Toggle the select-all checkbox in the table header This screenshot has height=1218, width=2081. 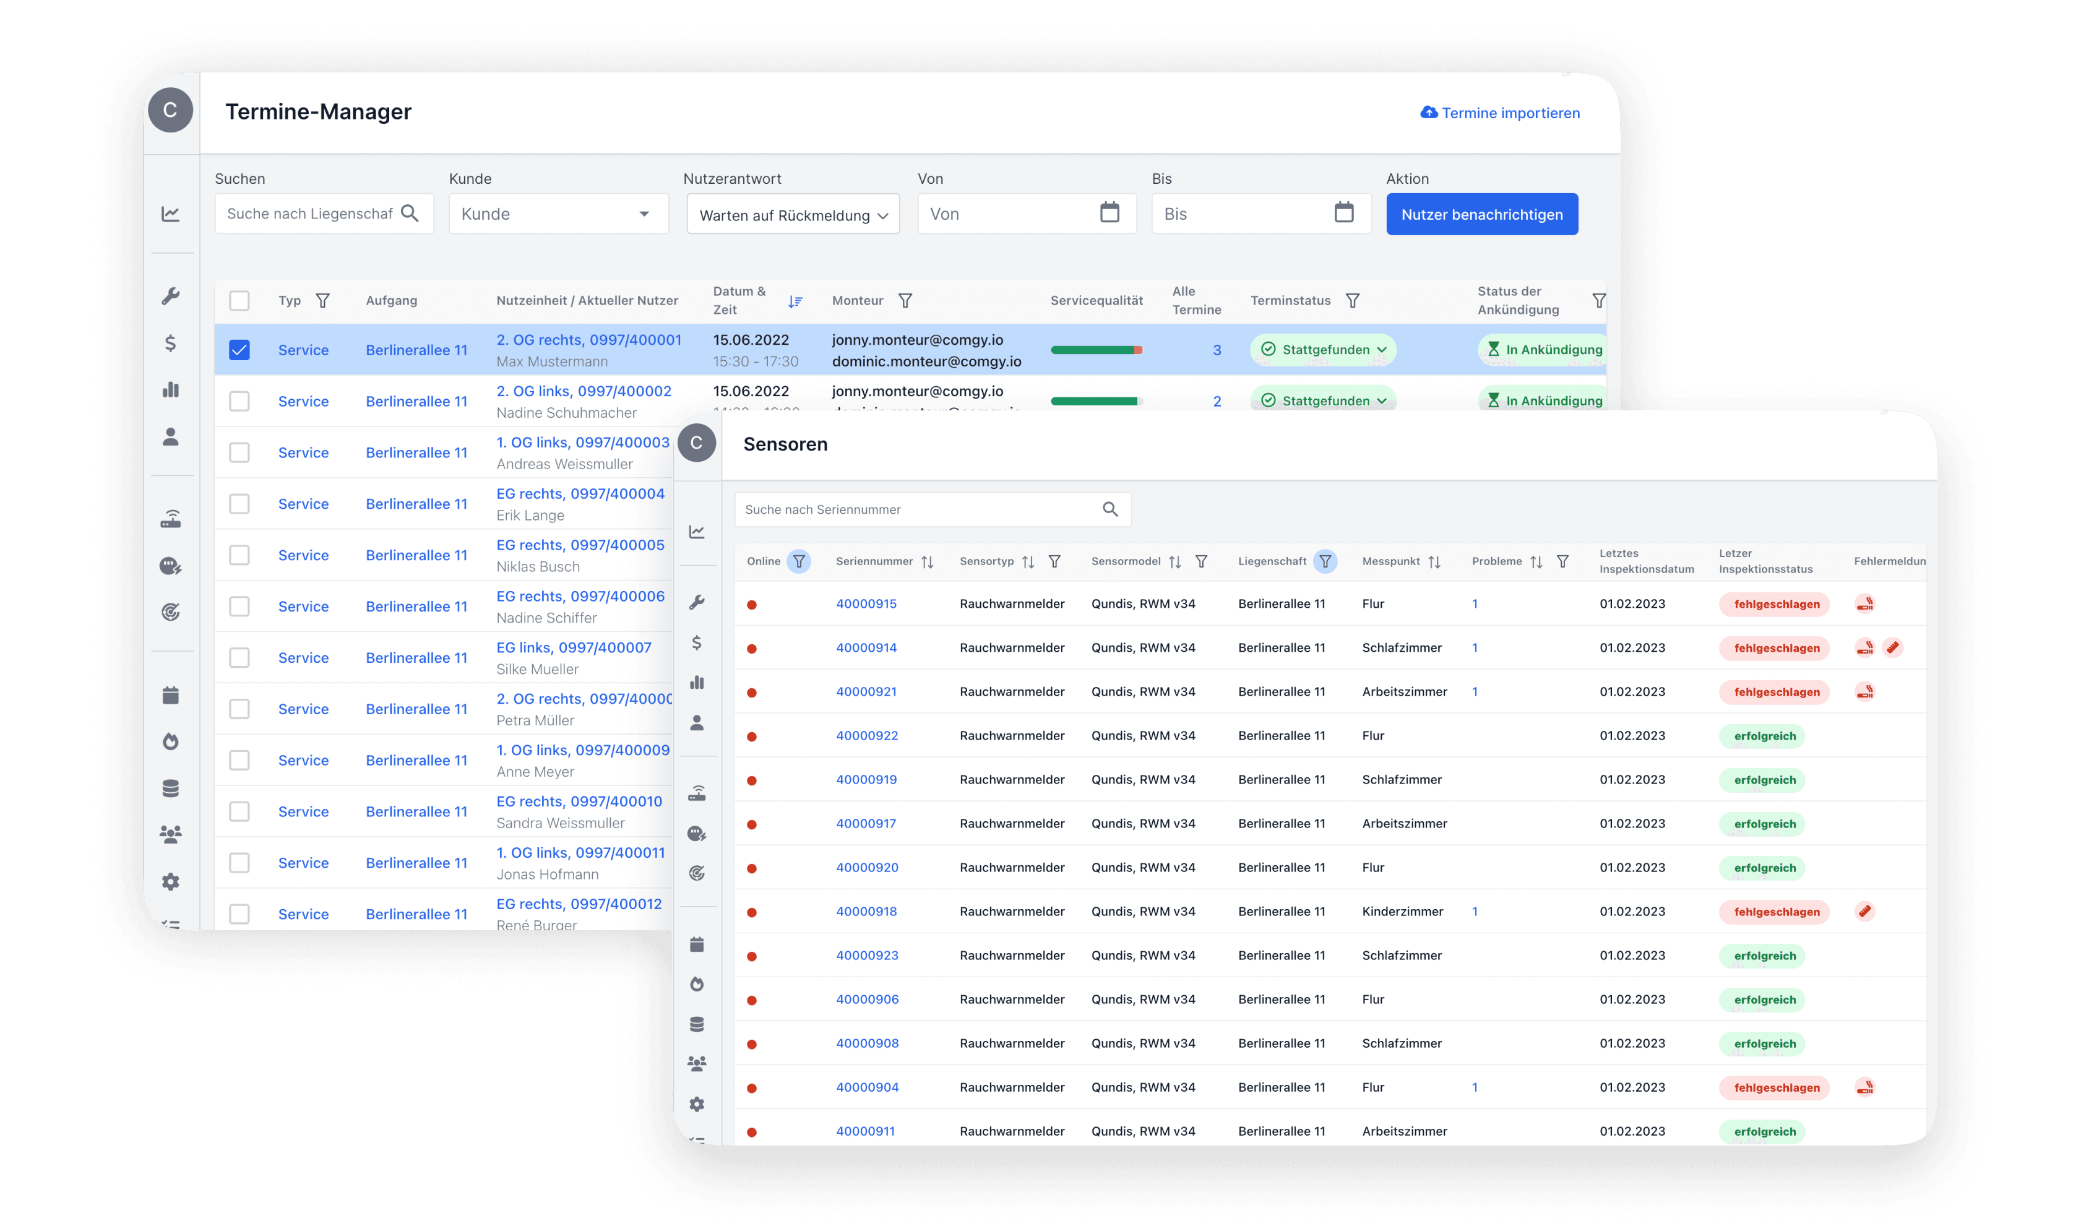239,301
